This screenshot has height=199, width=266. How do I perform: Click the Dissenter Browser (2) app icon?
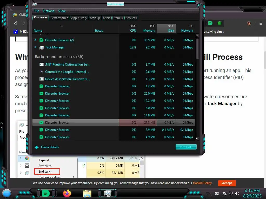point(41,40)
